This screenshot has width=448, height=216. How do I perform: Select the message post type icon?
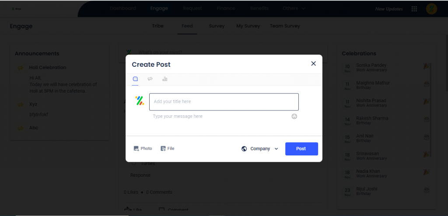pos(136,79)
